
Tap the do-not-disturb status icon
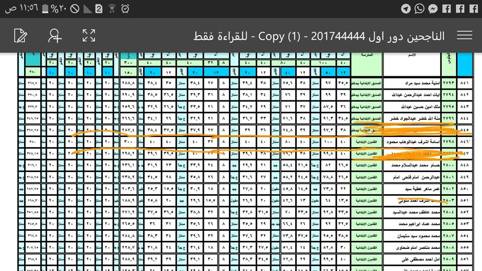tap(74, 9)
